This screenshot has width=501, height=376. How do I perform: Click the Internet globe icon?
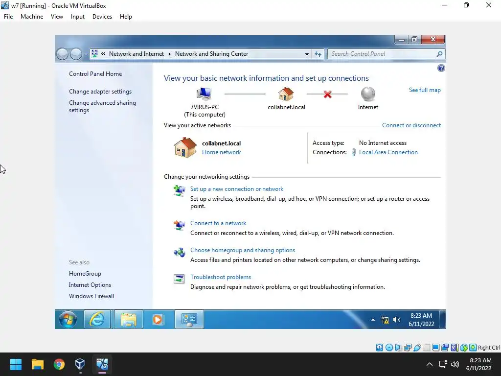pos(368,94)
